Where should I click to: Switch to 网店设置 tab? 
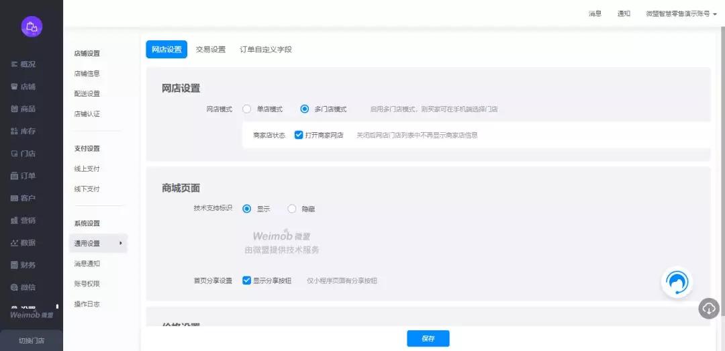(x=166, y=50)
